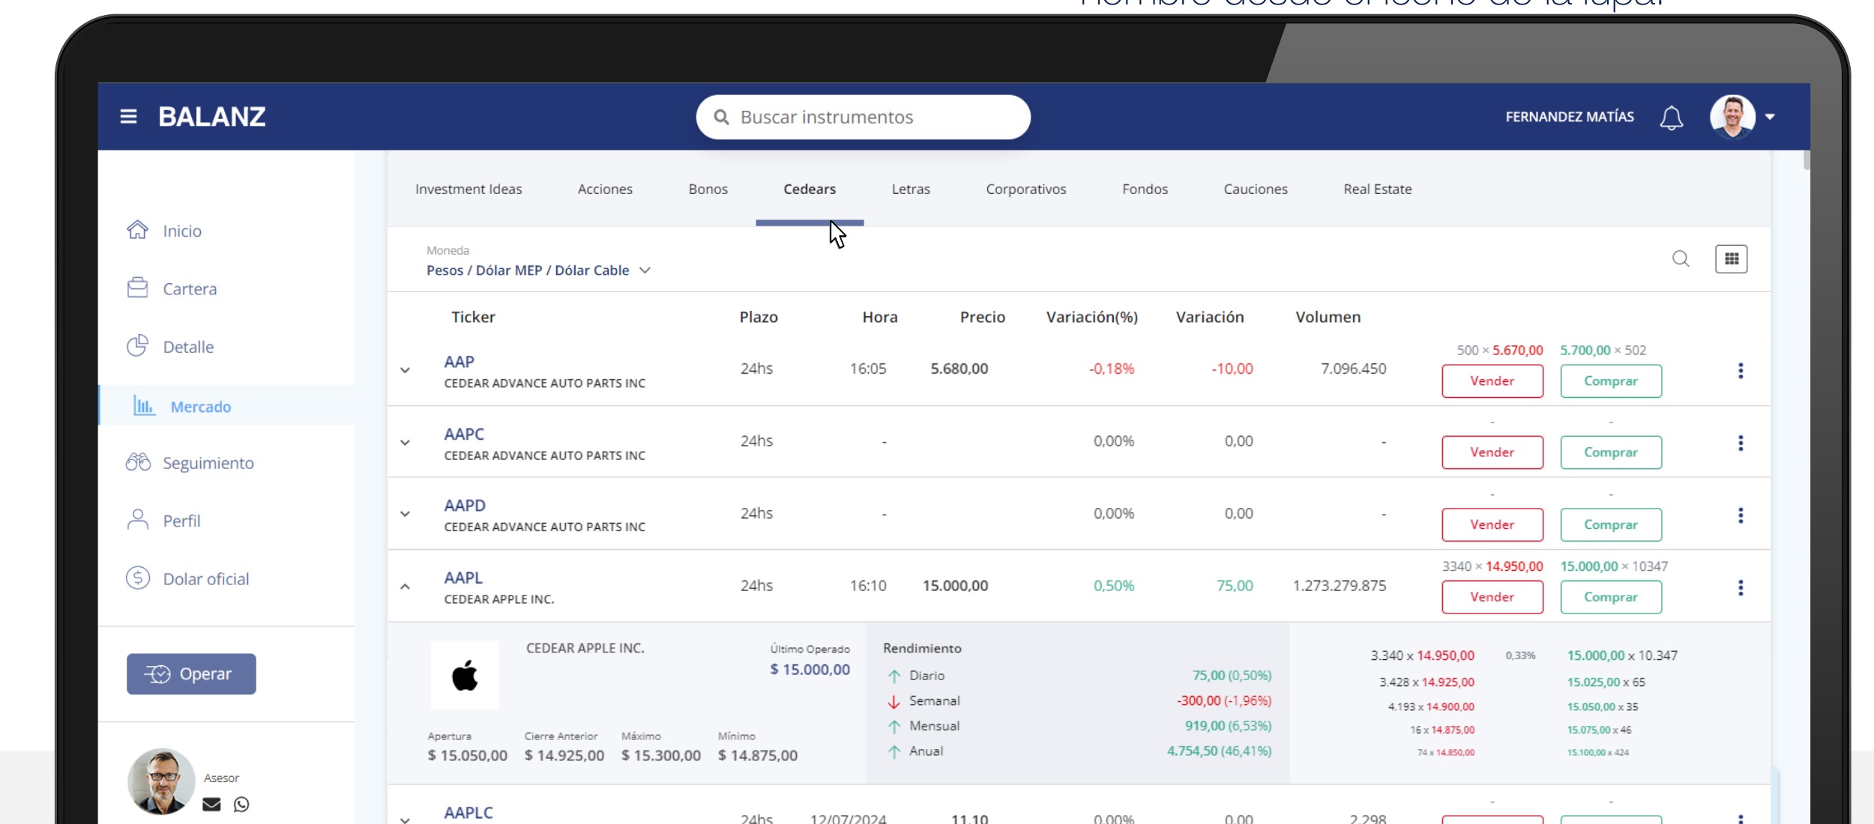Open more options for AAPD row
This screenshot has width=1874, height=824.
point(1741,515)
